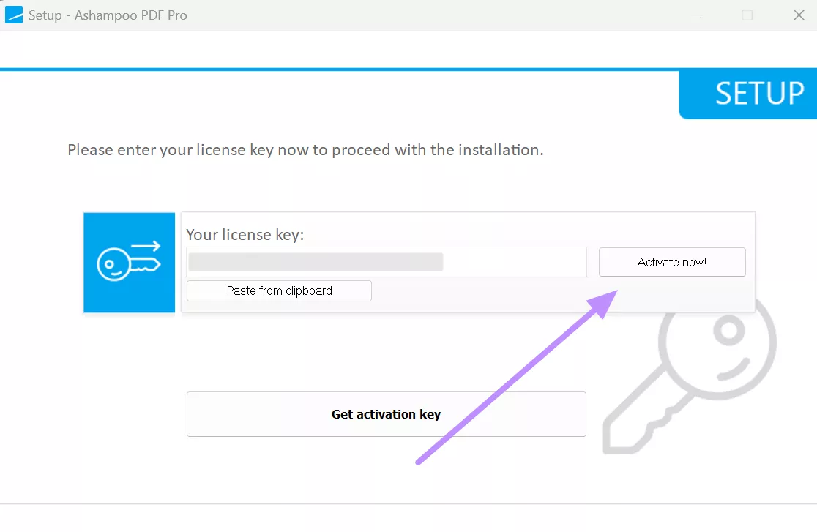The width and height of the screenshot is (817, 532).
Task: Click the title bar text Setup - Ashampoo PDF Pro
Action: 106,15
